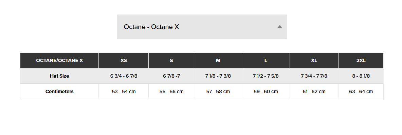The width and height of the screenshot is (402, 135).
Task: Click the OCTANE/OCTANE X header cell
Action: tap(59, 61)
